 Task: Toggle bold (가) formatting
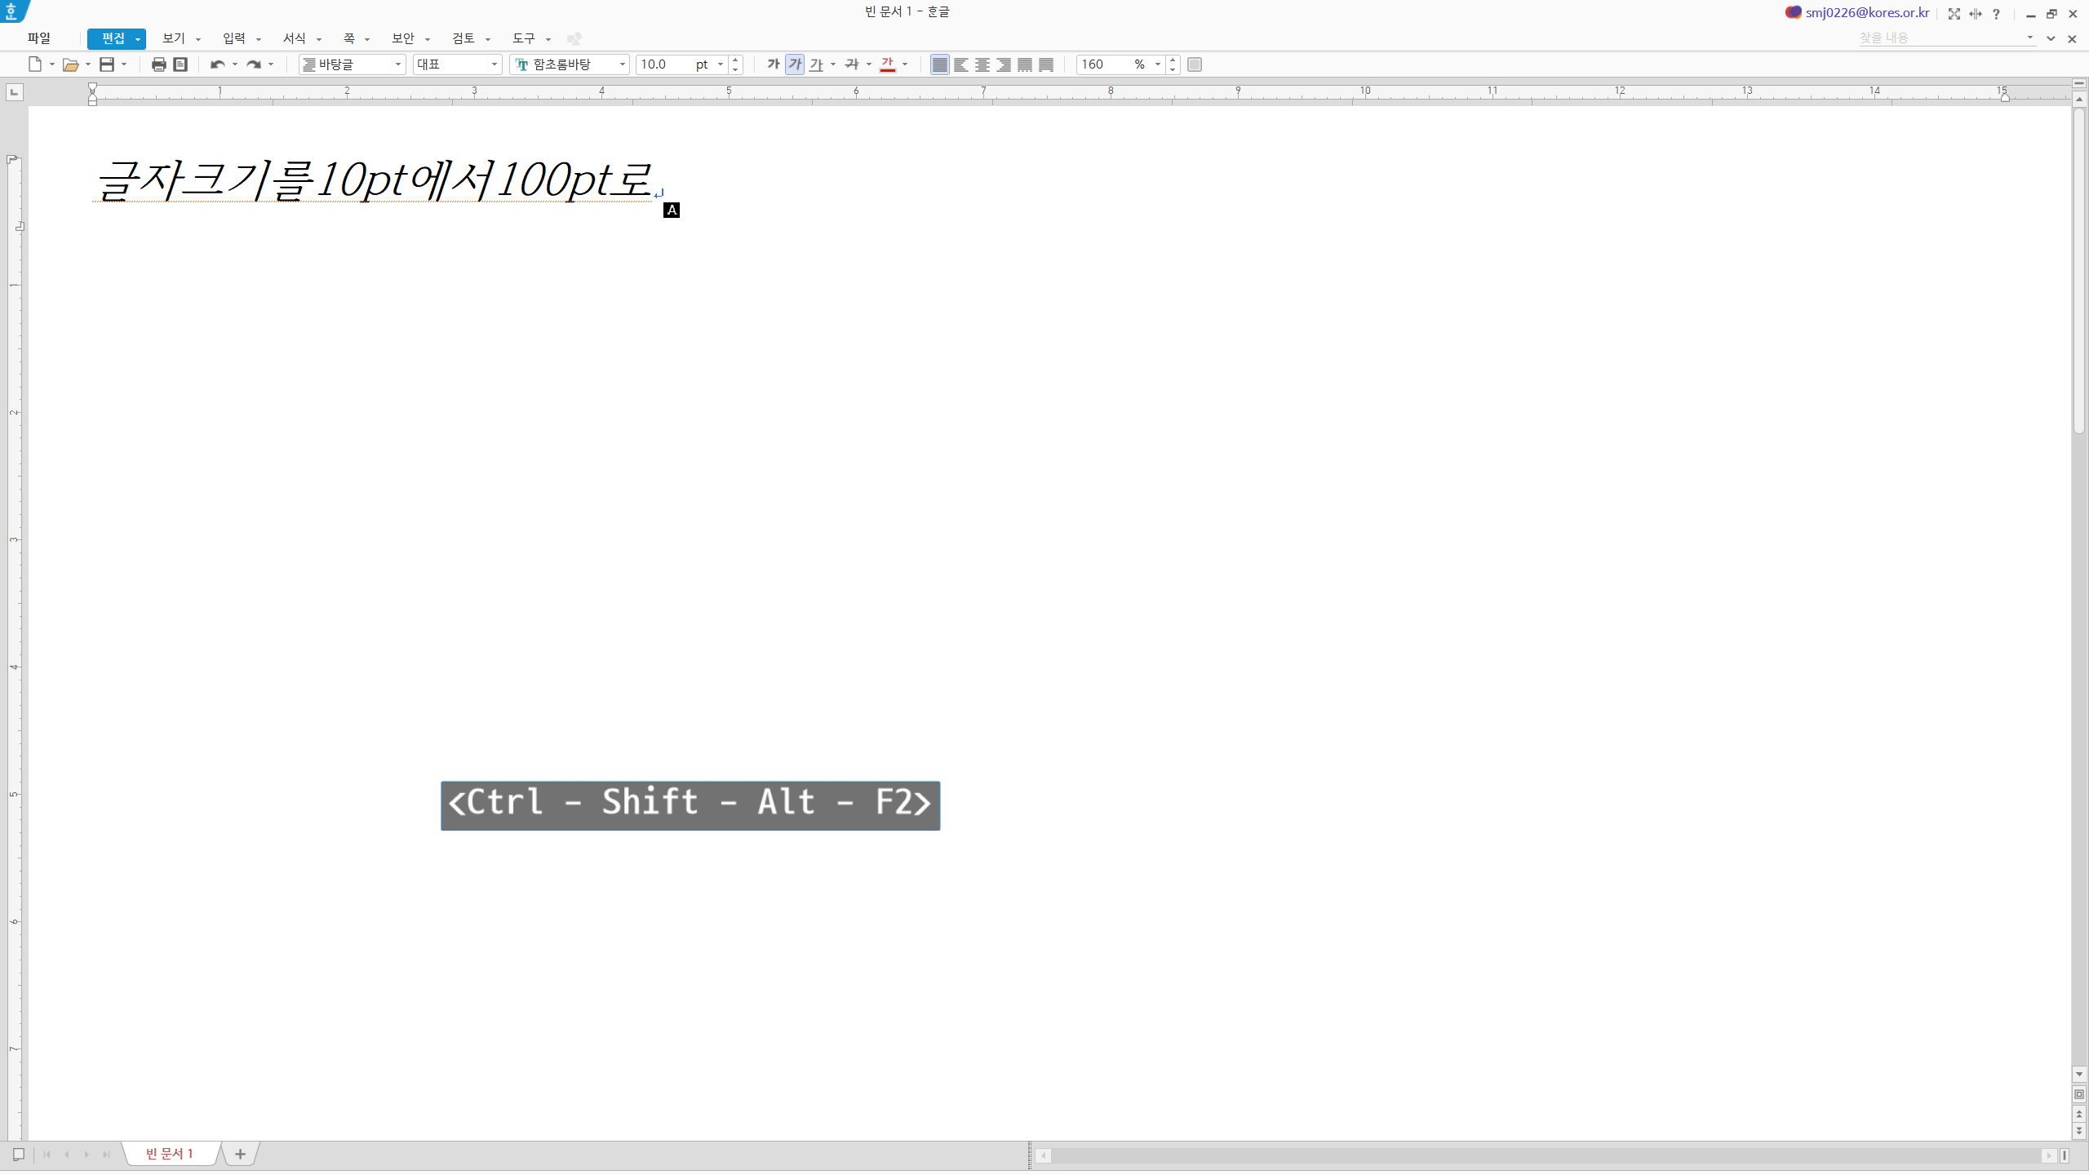[x=773, y=64]
